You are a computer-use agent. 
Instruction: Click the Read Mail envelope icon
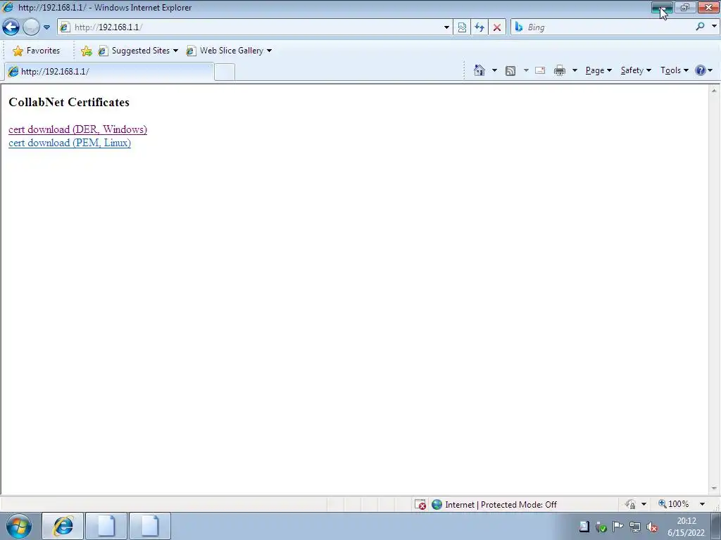540,70
